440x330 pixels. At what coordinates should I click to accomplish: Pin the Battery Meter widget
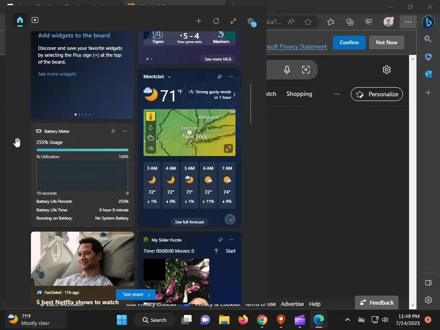[x=113, y=131]
